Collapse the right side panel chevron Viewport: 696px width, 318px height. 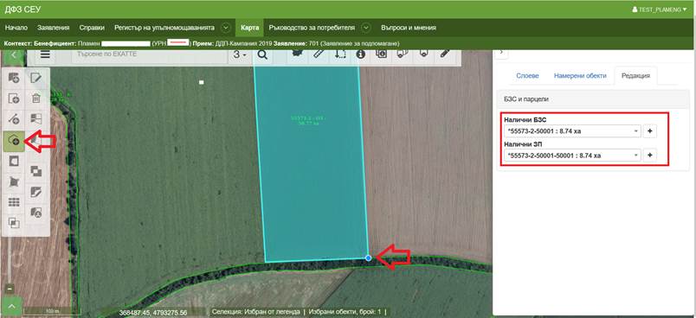tap(501, 52)
